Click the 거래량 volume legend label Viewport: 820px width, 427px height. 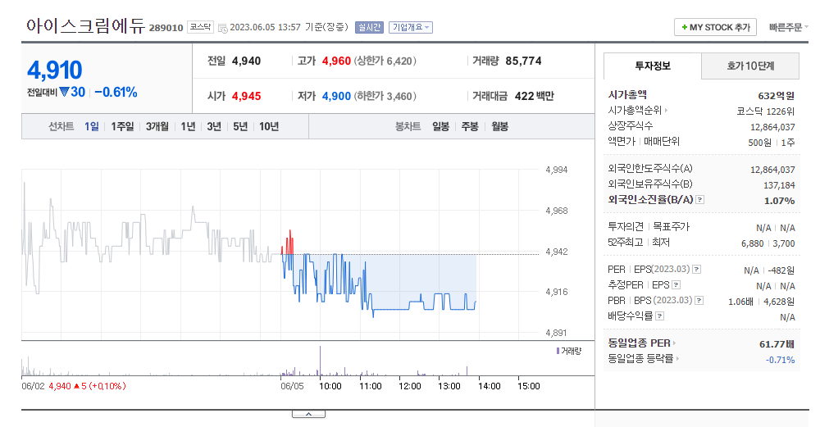pos(569,352)
